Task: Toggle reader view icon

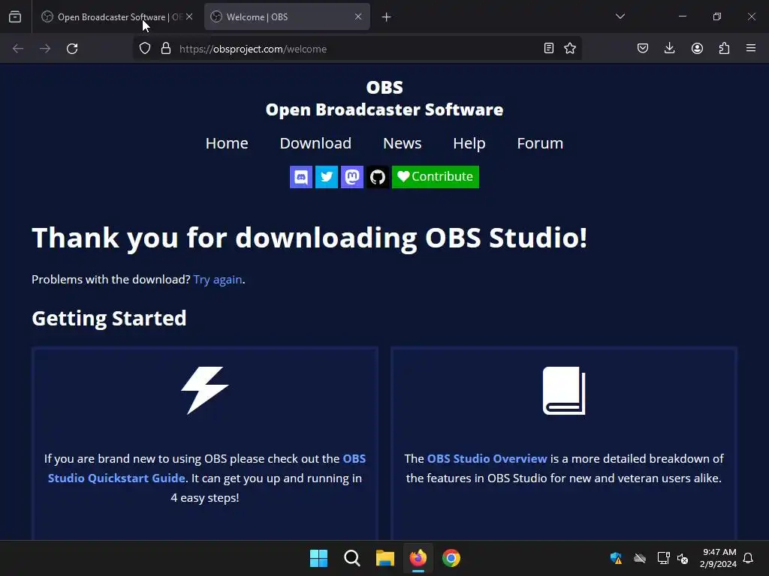Action: pos(549,48)
